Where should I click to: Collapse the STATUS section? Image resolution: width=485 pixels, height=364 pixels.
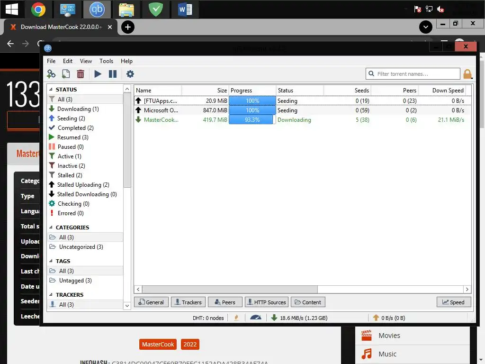point(51,90)
